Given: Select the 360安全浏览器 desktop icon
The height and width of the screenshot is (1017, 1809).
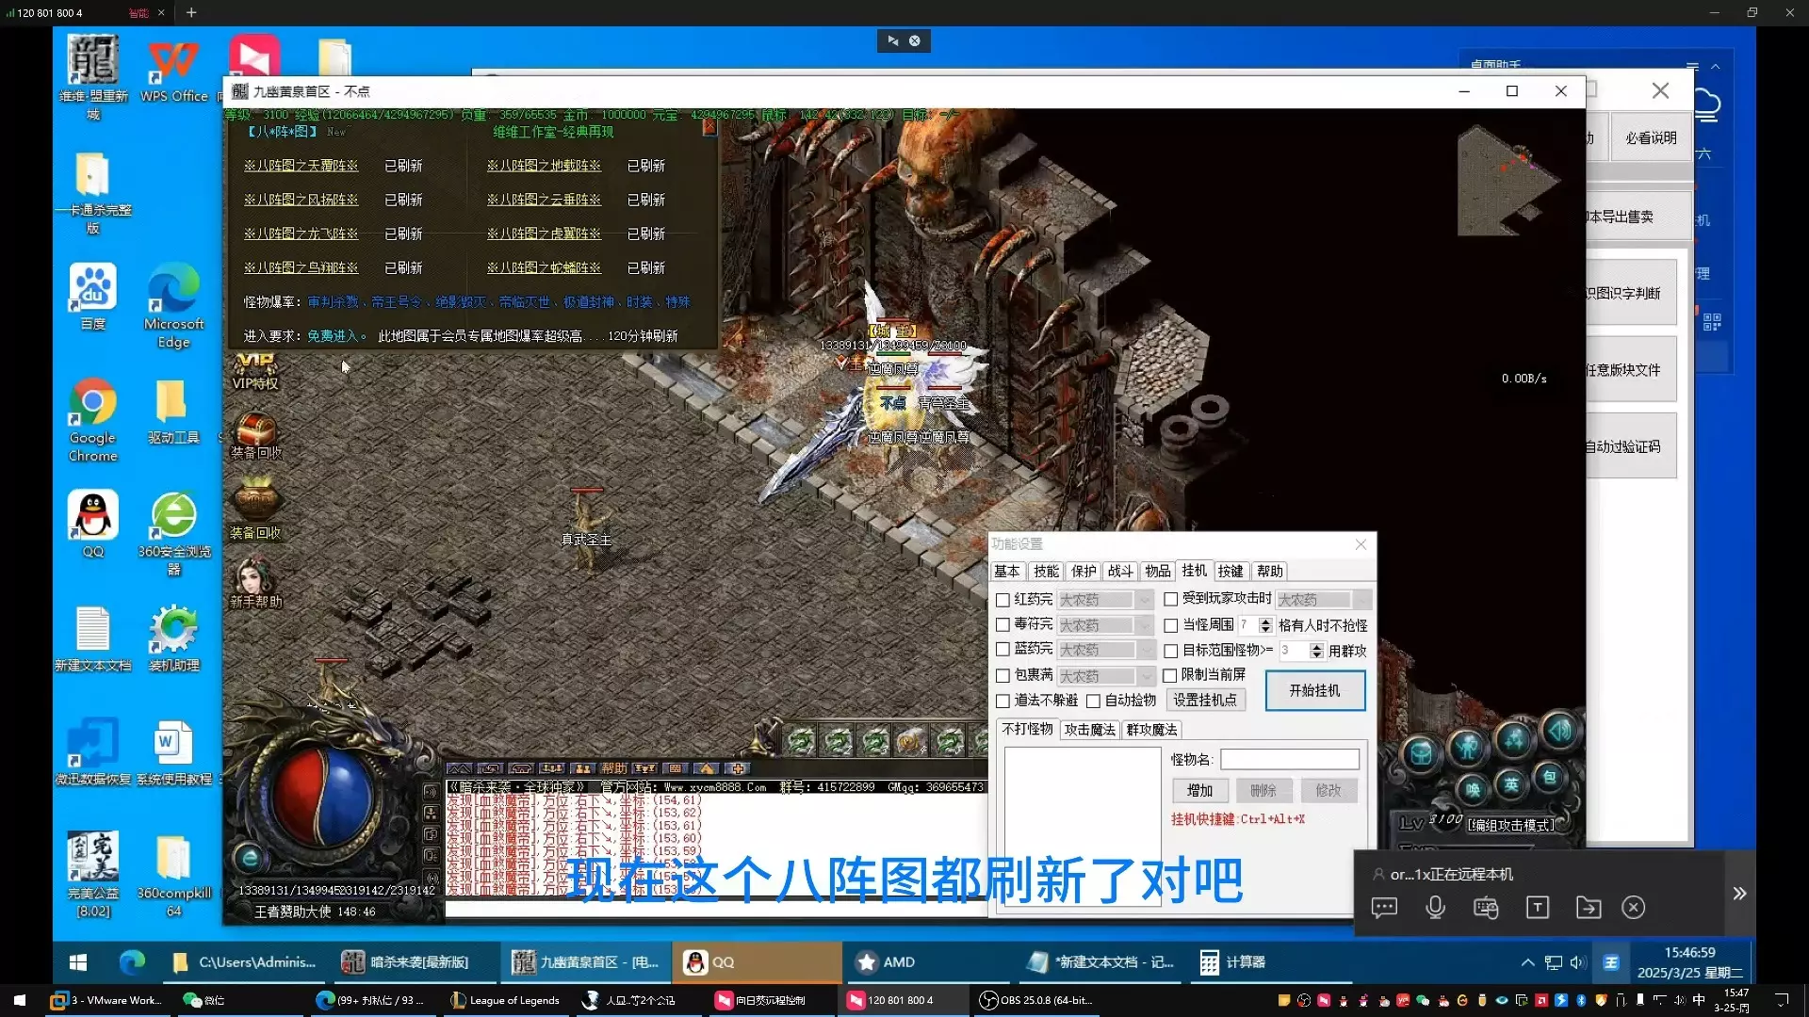Looking at the screenshot, I should point(173,534).
